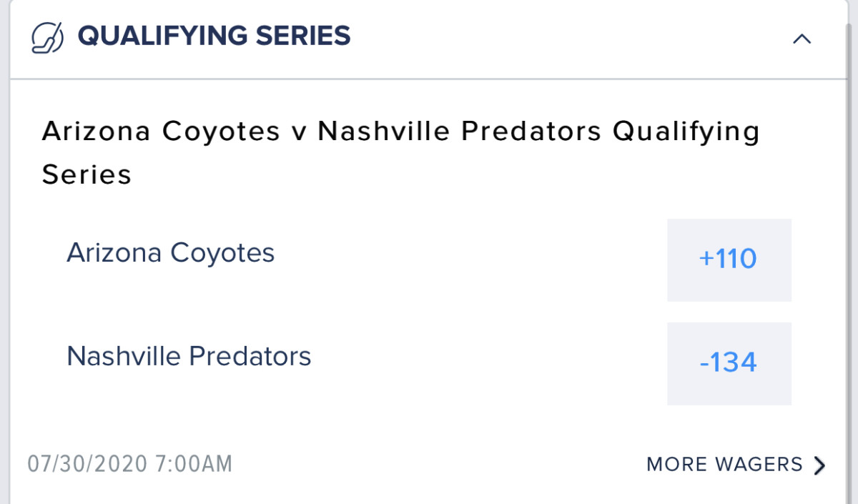The height and width of the screenshot is (504, 858).
Task: Tap the right chevron at bottom corner
Action: 819,465
